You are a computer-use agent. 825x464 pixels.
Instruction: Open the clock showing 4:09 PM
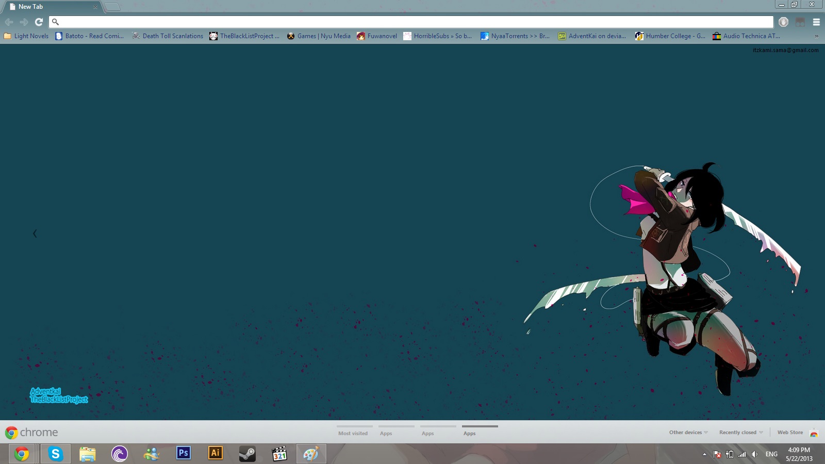[x=799, y=454]
